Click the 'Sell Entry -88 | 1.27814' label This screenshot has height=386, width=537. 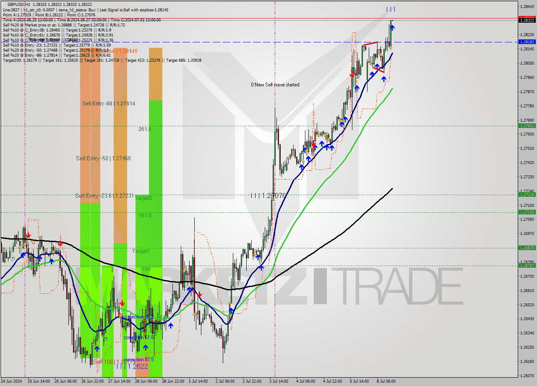point(109,103)
